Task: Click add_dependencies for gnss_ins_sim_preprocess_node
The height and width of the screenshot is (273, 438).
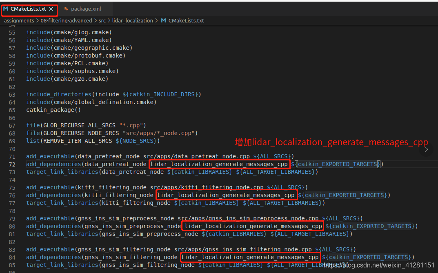Action: click(222, 226)
